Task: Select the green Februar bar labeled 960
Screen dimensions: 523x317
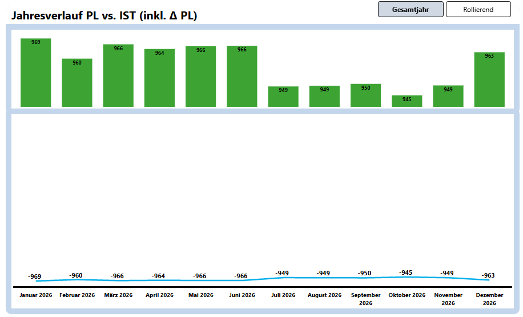Action: tap(77, 83)
